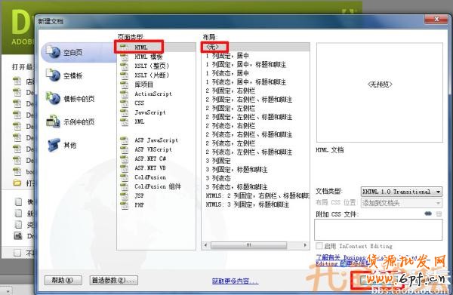Choose the 模板中的页 page from template icon

tap(53, 98)
